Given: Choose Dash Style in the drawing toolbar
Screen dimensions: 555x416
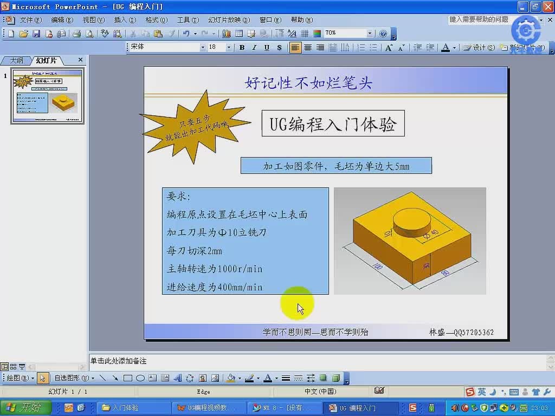Looking at the screenshot, I should pyautogui.click(x=298, y=378).
